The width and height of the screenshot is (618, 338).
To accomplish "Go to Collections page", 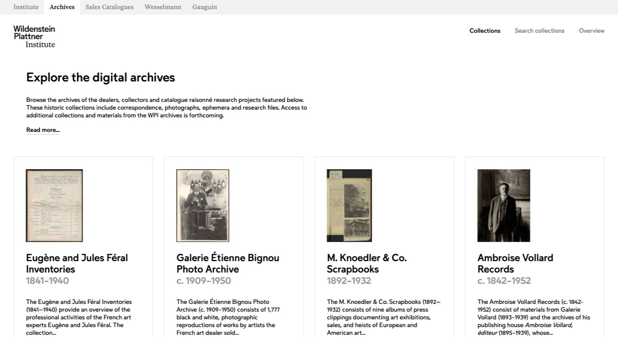I will tap(485, 31).
